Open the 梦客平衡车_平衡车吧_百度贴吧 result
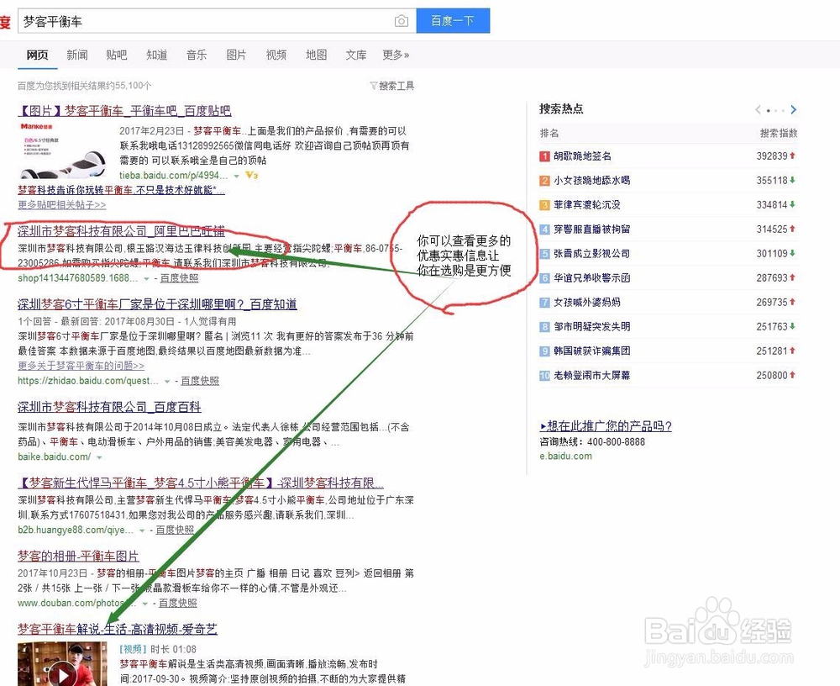Image resolution: width=840 pixels, height=686 pixels. click(x=124, y=111)
